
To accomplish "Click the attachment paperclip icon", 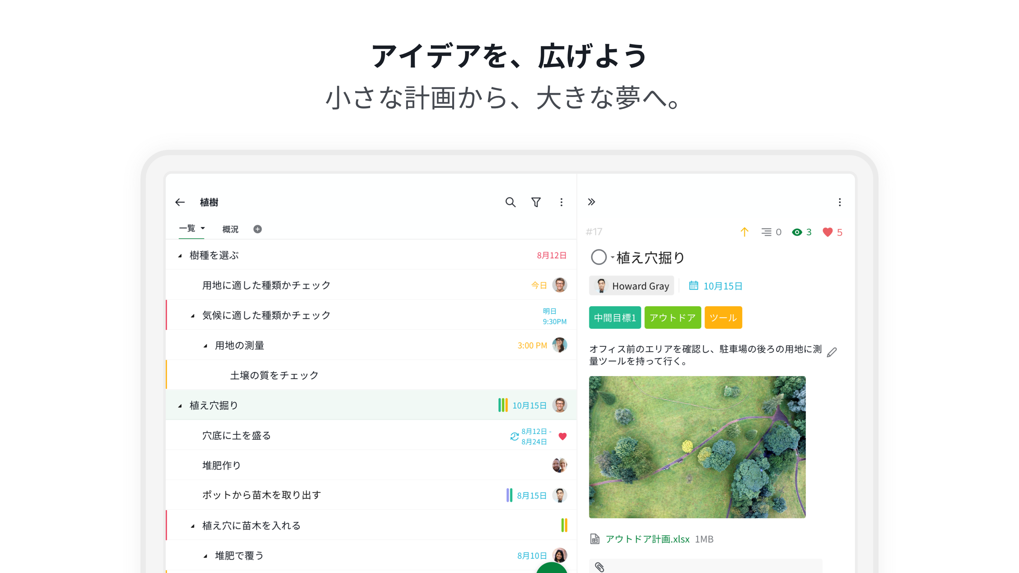I will coord(600,567).
